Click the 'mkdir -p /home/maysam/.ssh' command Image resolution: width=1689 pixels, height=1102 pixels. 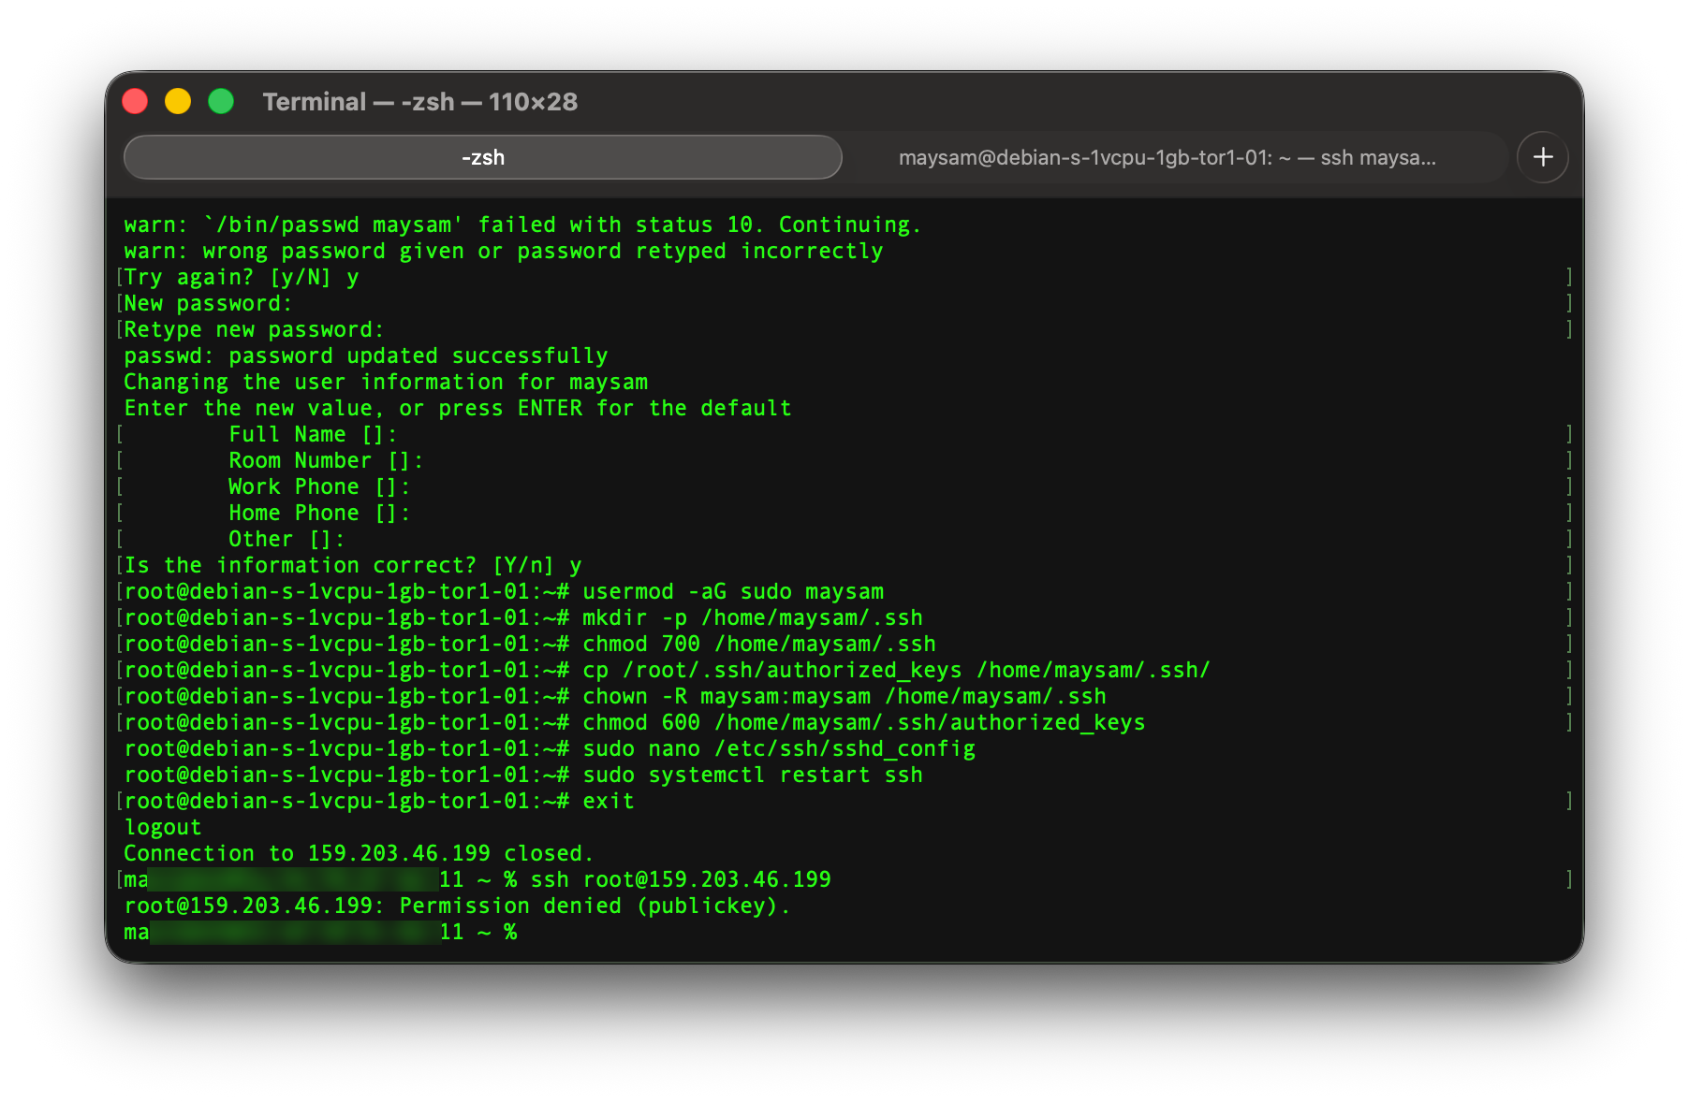(753, 618)
